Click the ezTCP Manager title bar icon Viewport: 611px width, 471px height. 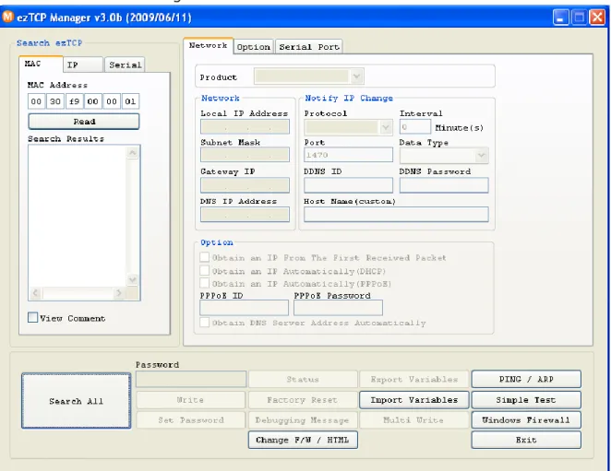tap(7, 17)
